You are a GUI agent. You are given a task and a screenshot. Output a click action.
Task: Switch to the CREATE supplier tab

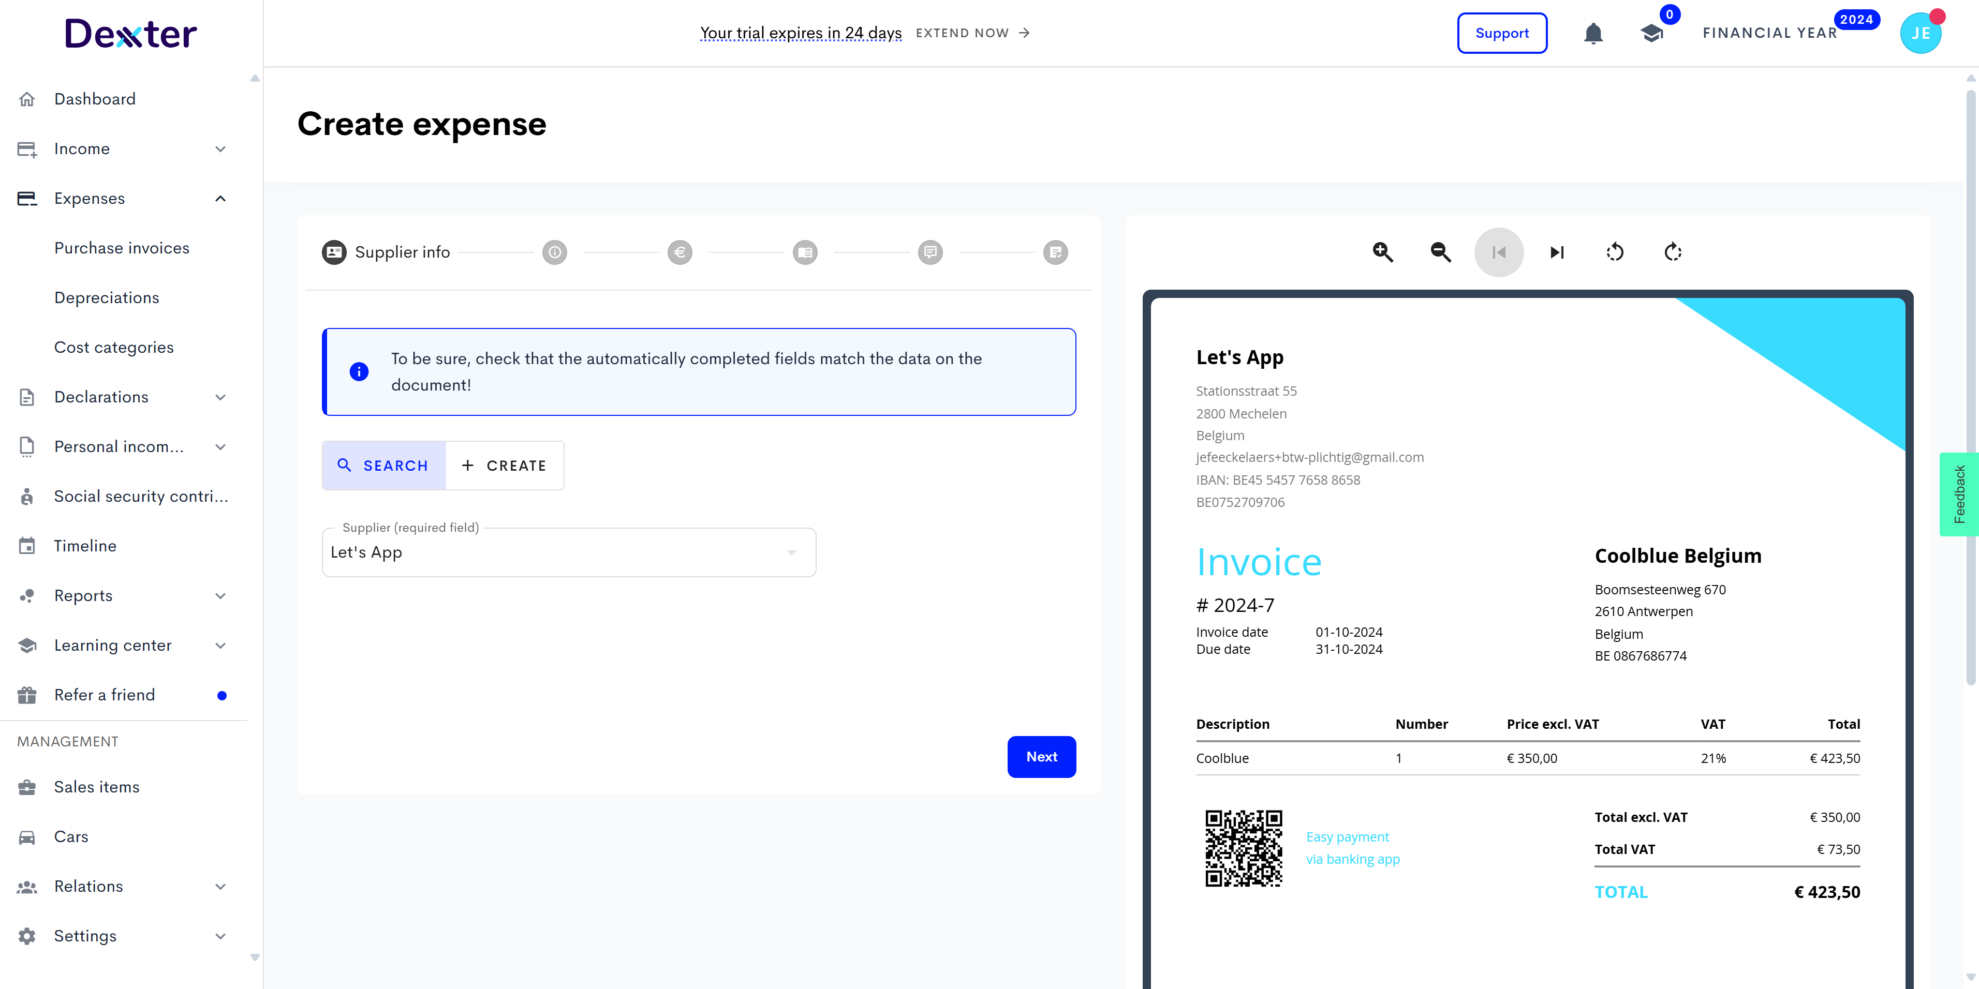click(504, 466)
